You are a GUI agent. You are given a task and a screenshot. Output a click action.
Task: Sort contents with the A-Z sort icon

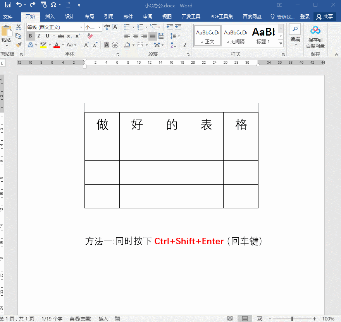173,45
